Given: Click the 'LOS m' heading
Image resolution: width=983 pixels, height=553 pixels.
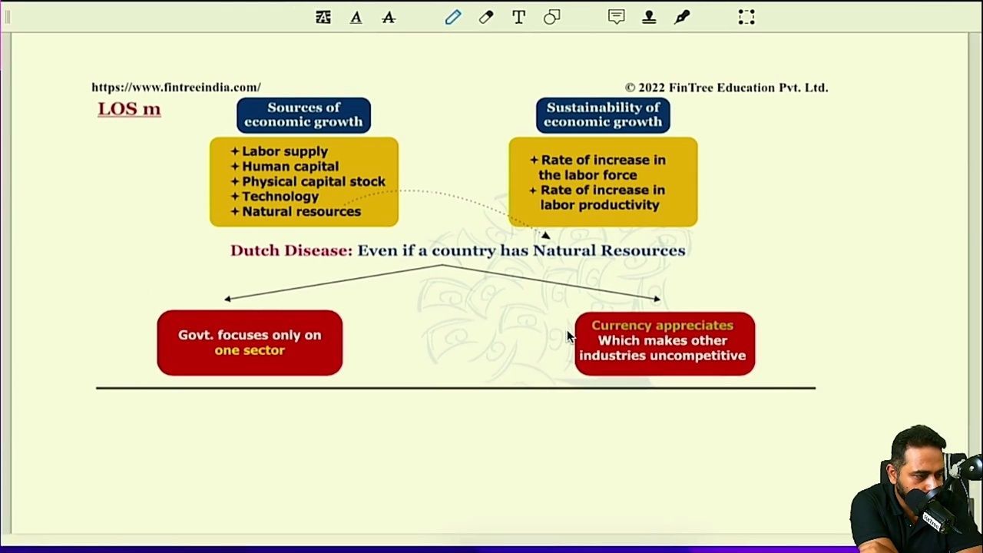Looking at the screenshot, I should [x=129, y=109].
